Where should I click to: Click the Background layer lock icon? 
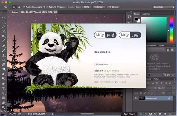(x=169, y=98)
